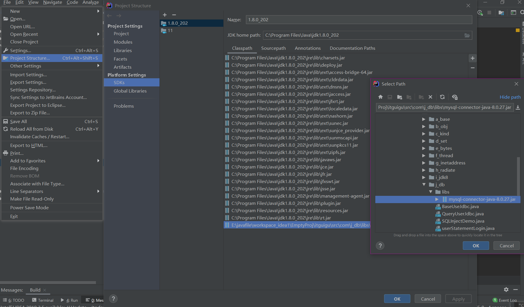This screenshot has height=307, width=524.
Task: Open Messages panel settings gear
Action: click(x=506, y=290)
